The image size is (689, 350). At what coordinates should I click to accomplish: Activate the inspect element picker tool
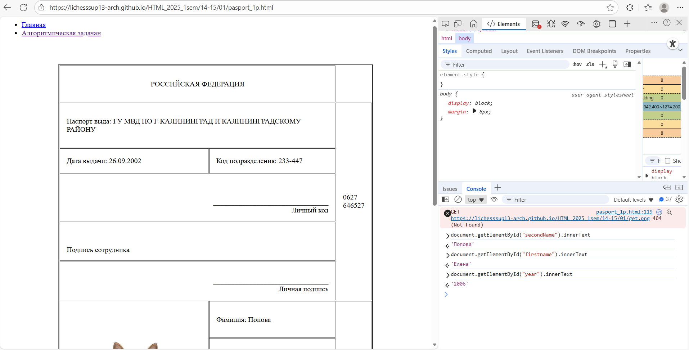(445, 24)
